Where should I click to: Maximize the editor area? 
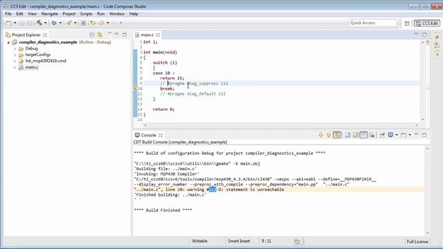(424, 35)
